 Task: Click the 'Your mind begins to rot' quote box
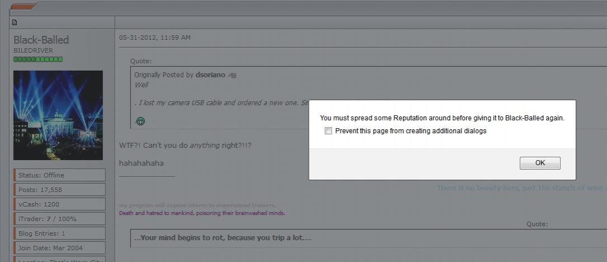pos(224,238)
